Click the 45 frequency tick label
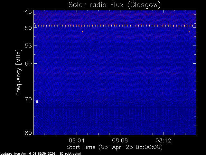Viewport: 206px width, 155px height. point(28,12)
